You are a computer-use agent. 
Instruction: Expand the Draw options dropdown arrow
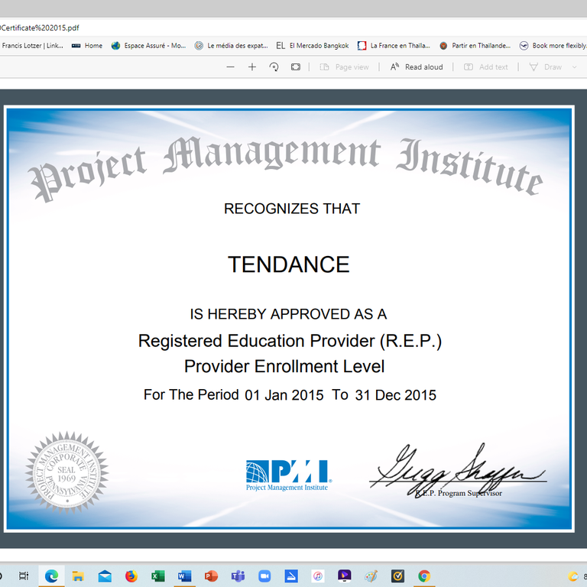[574, 67]
